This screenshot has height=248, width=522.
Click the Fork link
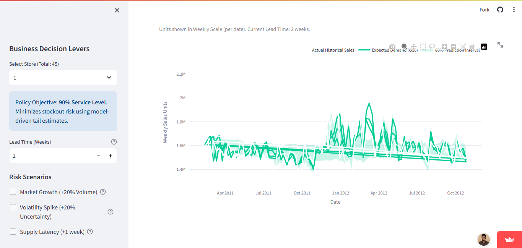point(485,10)
